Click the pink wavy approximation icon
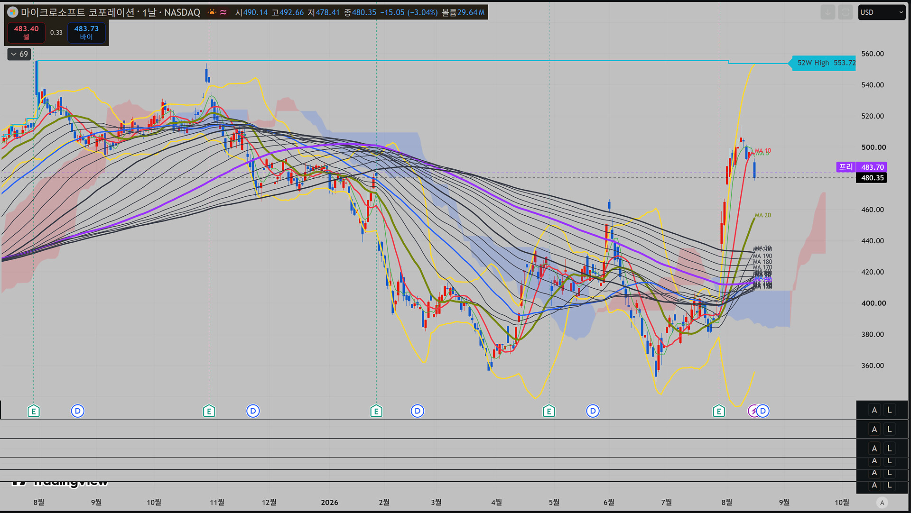The height and width of the screenshot is (513, 911). tap(223, 12)
